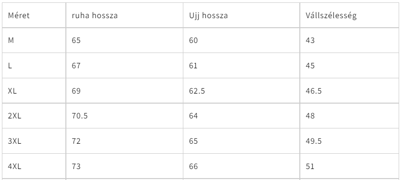The height and width of the screenshot is (180, 402).
Task: Click the 46.5 shoulder width value
Action: coord(314,91)
